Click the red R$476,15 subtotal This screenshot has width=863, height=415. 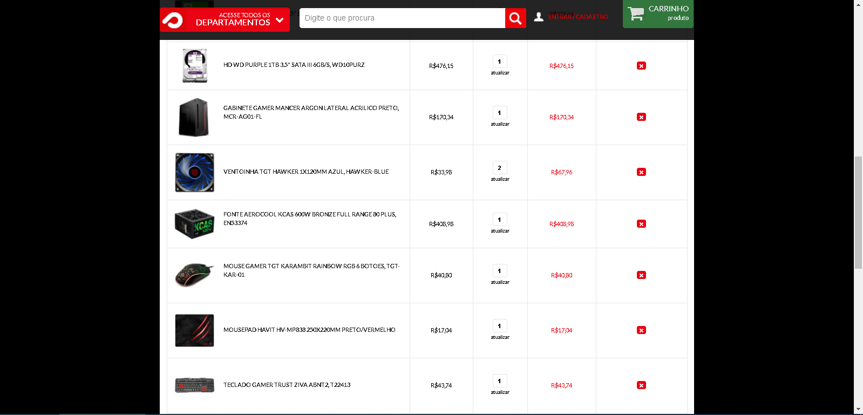click(x=561, y=66)
